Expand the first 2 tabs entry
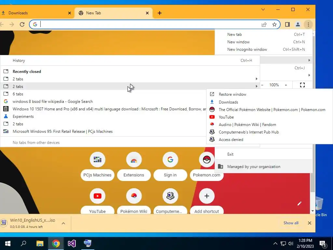This screenshot has width=333, height=250. click(130, 79)
